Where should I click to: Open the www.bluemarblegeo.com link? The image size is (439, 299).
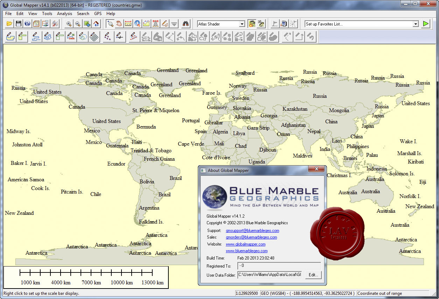(246, 251)
